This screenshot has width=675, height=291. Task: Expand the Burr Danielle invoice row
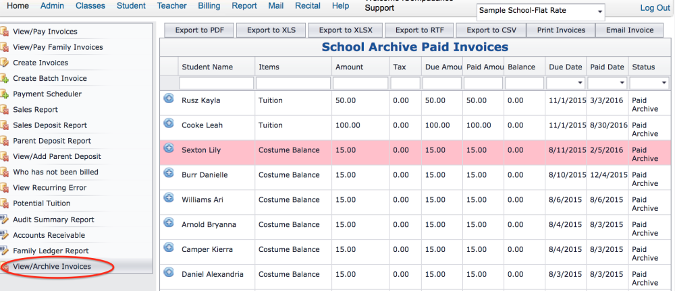click(169, 173)
